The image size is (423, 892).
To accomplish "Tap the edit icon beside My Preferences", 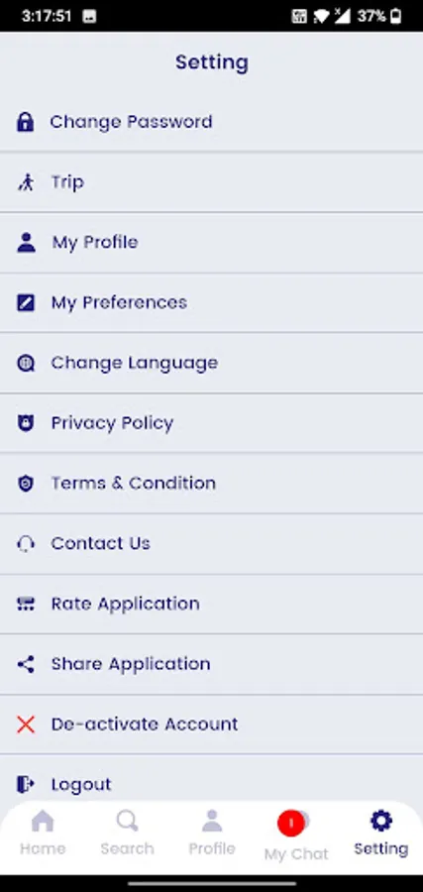I will click(26, 302).
